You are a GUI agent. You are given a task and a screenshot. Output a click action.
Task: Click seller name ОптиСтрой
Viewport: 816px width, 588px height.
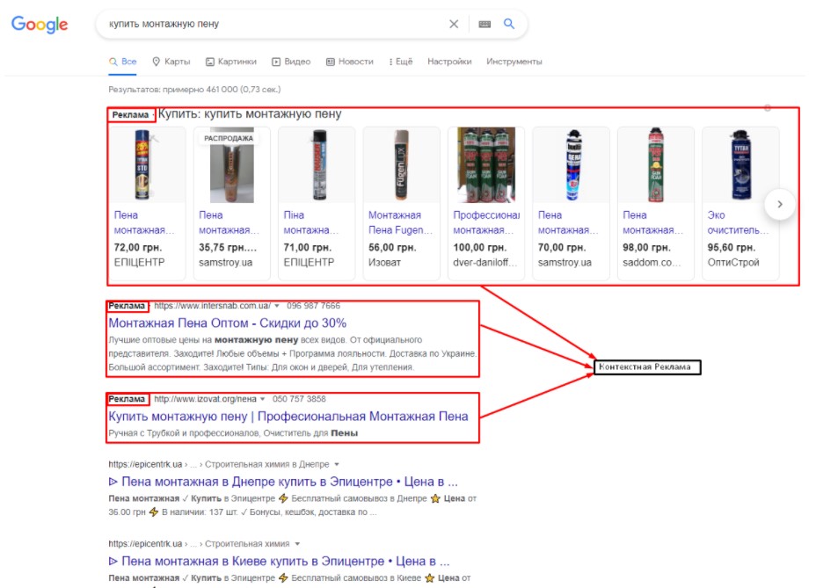[733, 263]
